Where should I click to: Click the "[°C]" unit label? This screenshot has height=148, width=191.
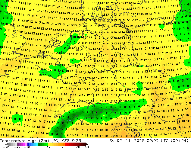[x=55, y=141]
